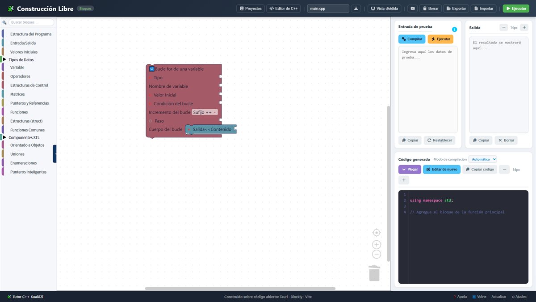Toggle the Vista dividida view

[x=384, y=9]
